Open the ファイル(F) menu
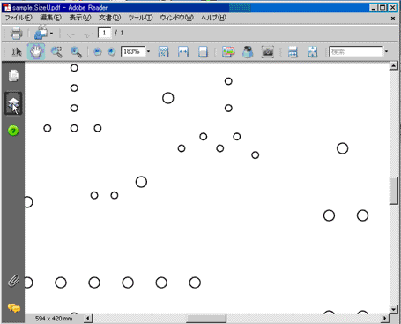The image size is (401, 324). (x=19, y=18)
